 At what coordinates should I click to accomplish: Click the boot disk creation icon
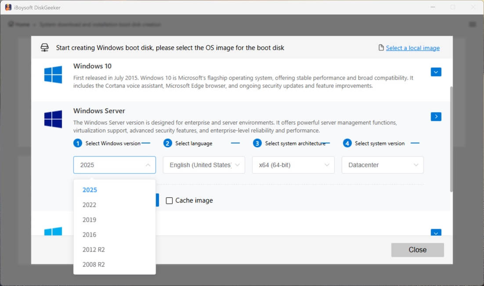(x=44, y=47)
